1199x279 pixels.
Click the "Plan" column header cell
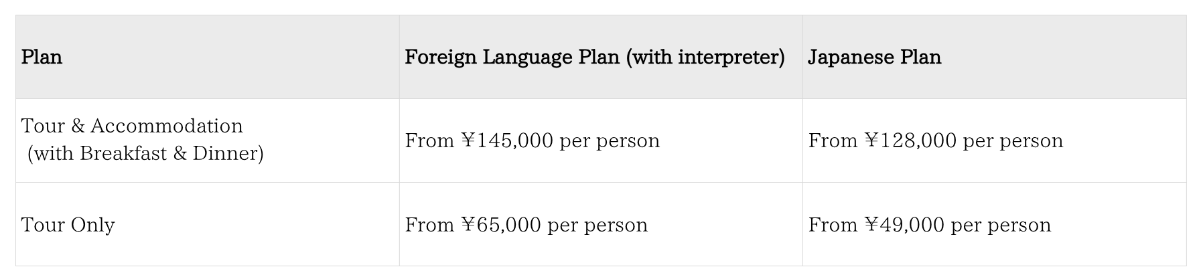click(x=42, y=58)
